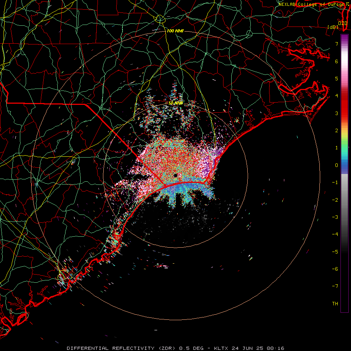
Task: Click the black radar site dot
Action: tap(176, 175)
